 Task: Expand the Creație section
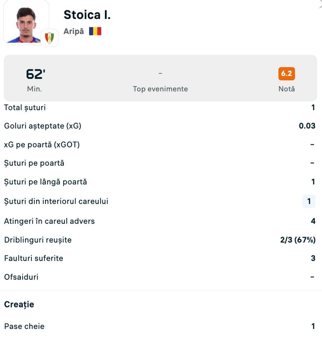pos(18,304)
